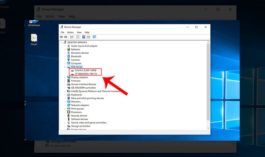Click the scan for hardware changes monitor icon
The width and height of the screenshot is (265, 157).
tap(94, 37)
